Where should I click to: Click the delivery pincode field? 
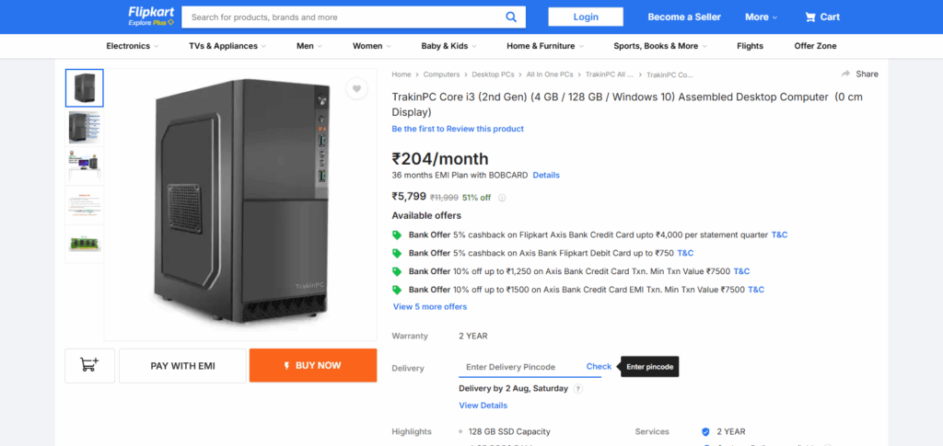[518, 367]
